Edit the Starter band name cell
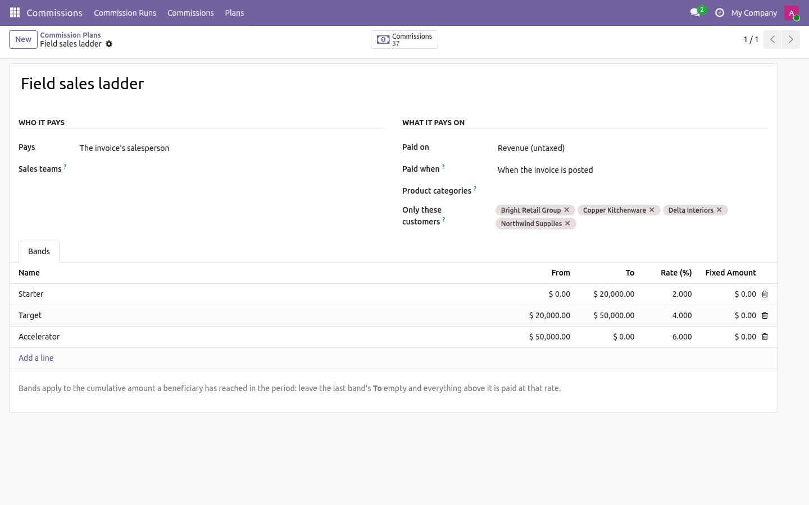 point(264,294)
